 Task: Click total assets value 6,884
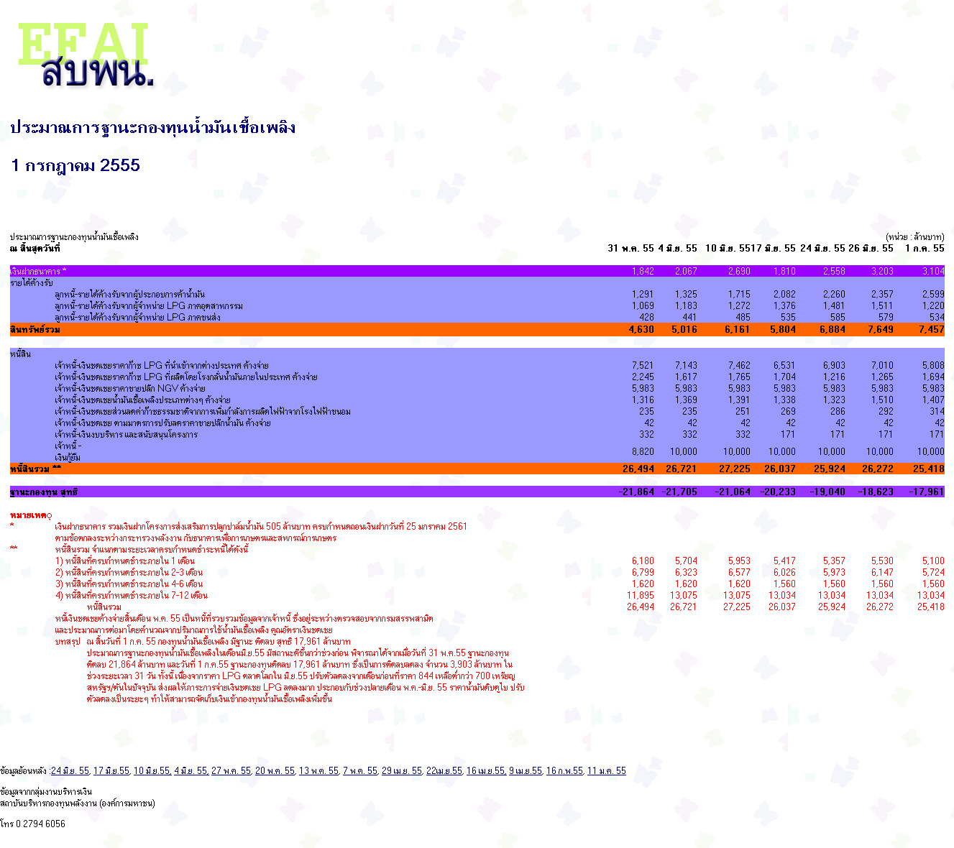pos(833,330)
